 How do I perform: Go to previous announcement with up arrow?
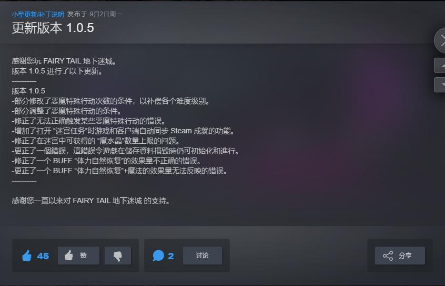[440, 66]
